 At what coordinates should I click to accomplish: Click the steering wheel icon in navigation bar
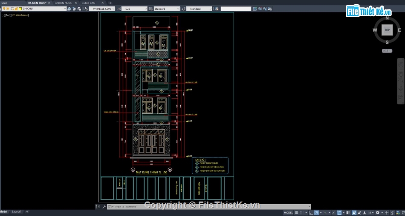coord(401,64)
